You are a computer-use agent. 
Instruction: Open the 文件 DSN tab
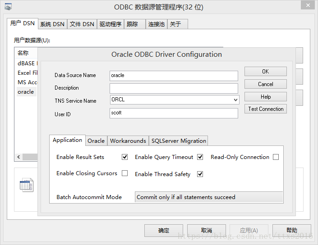coord(82,24)
